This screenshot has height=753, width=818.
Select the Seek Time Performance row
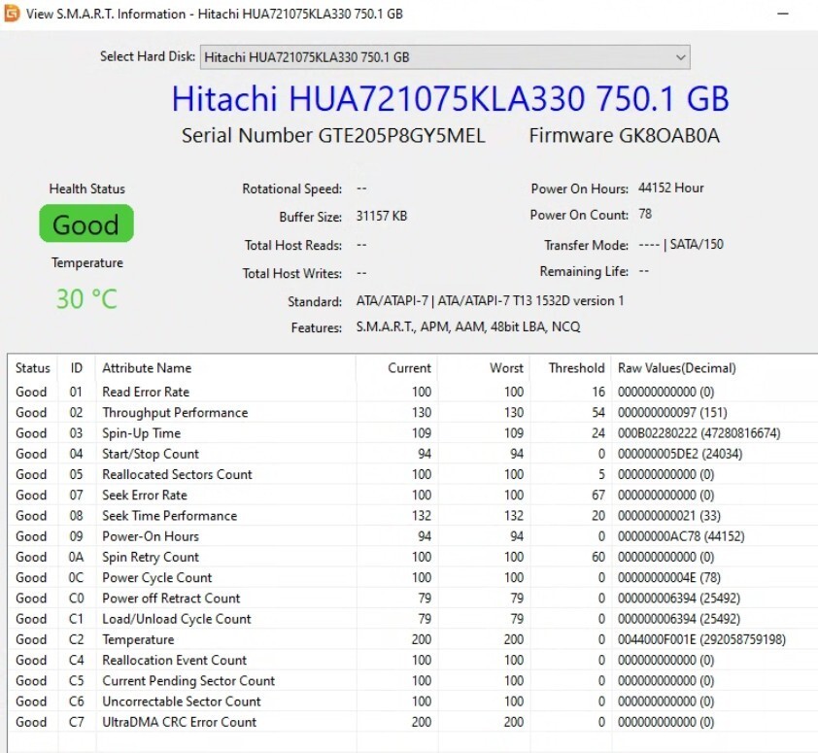(x=413, y=516)
